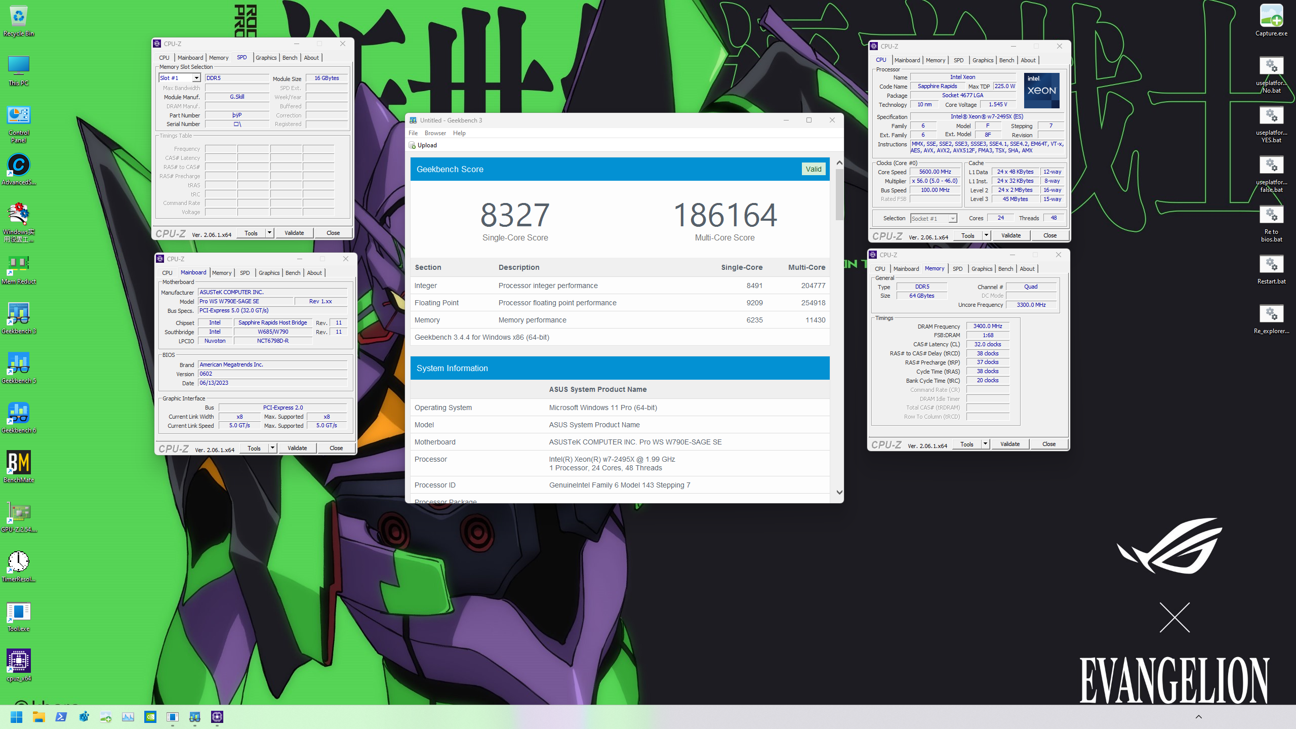Open the Capture.exe desktop icon
The height and width of the screenshot is (729, 1296).
[1271, 21]
